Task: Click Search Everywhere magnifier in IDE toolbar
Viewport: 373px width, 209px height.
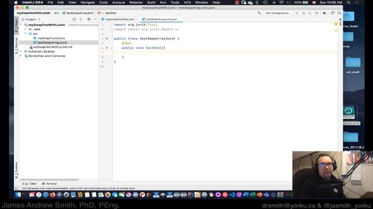Action: point(339,13)
